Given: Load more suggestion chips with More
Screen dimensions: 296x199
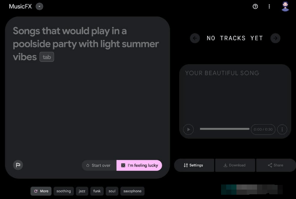Looking at the screenshot, I should tap(41, 191).
